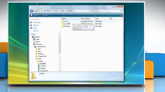This screenshot has height=92, width=165.
Task: Click the large folder icon in details pane
Action: point(34,76)
